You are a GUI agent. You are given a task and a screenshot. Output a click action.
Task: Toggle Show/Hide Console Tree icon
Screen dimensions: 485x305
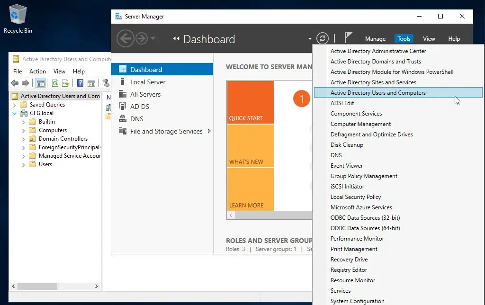40,83
